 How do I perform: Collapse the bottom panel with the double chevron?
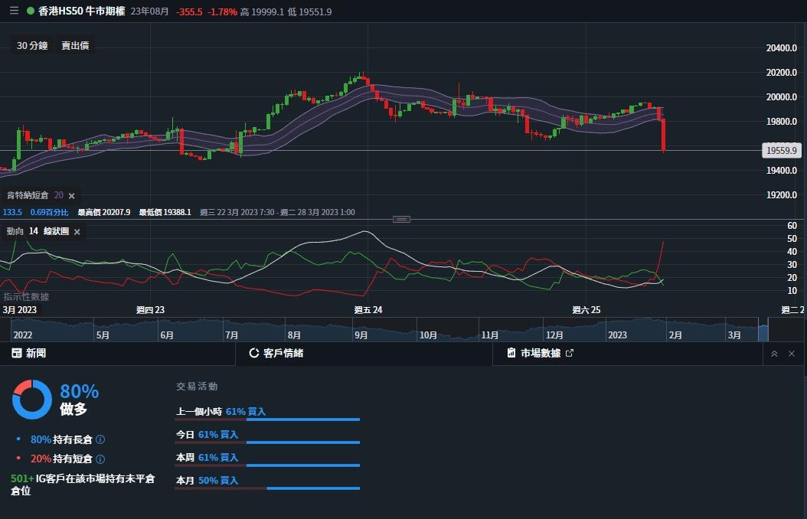coord(774,353)
